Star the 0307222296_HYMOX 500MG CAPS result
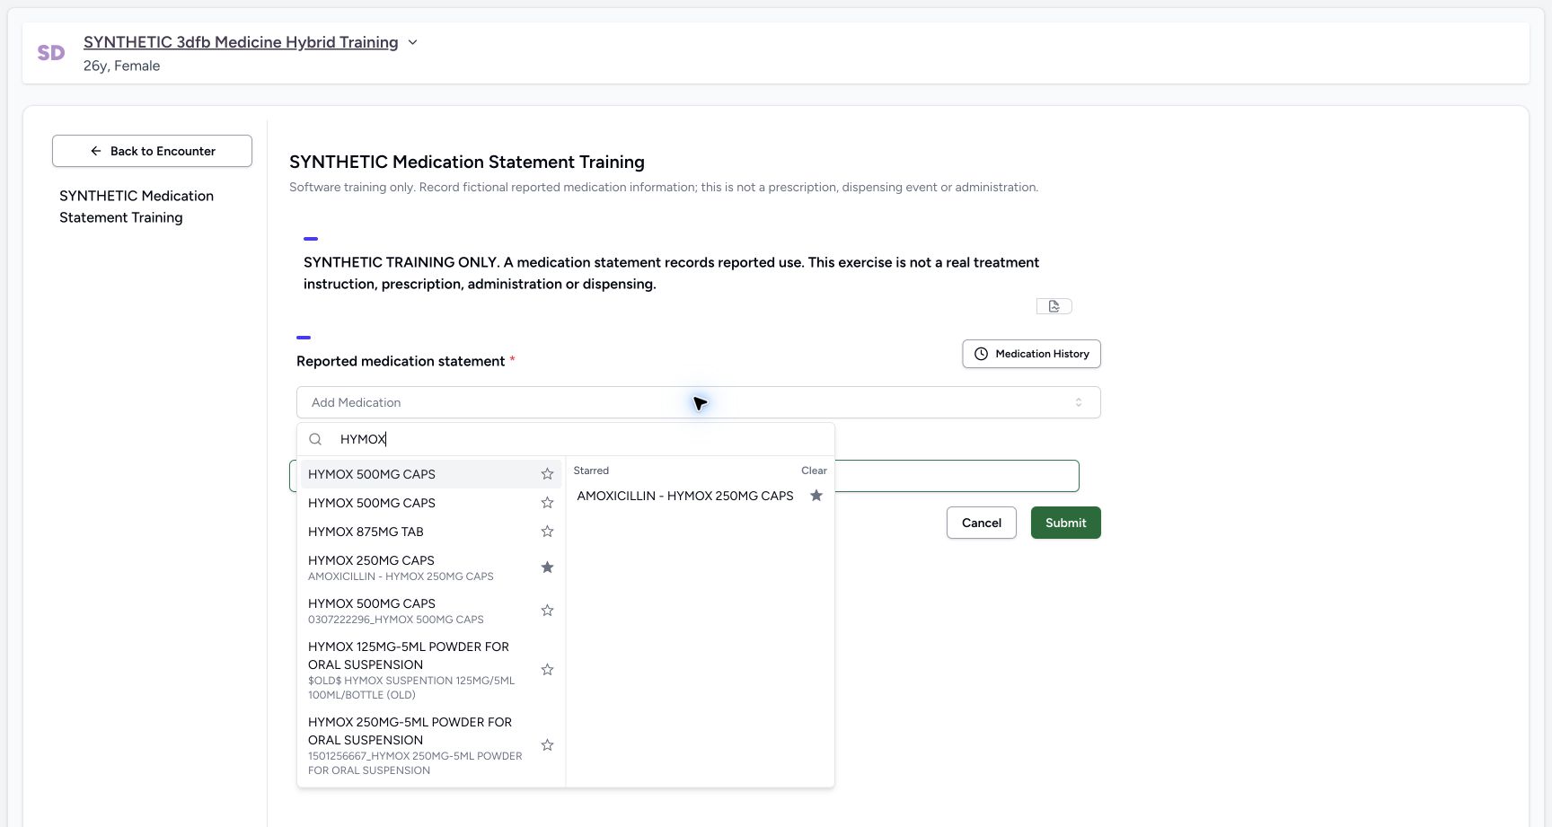 pos(547,611)
